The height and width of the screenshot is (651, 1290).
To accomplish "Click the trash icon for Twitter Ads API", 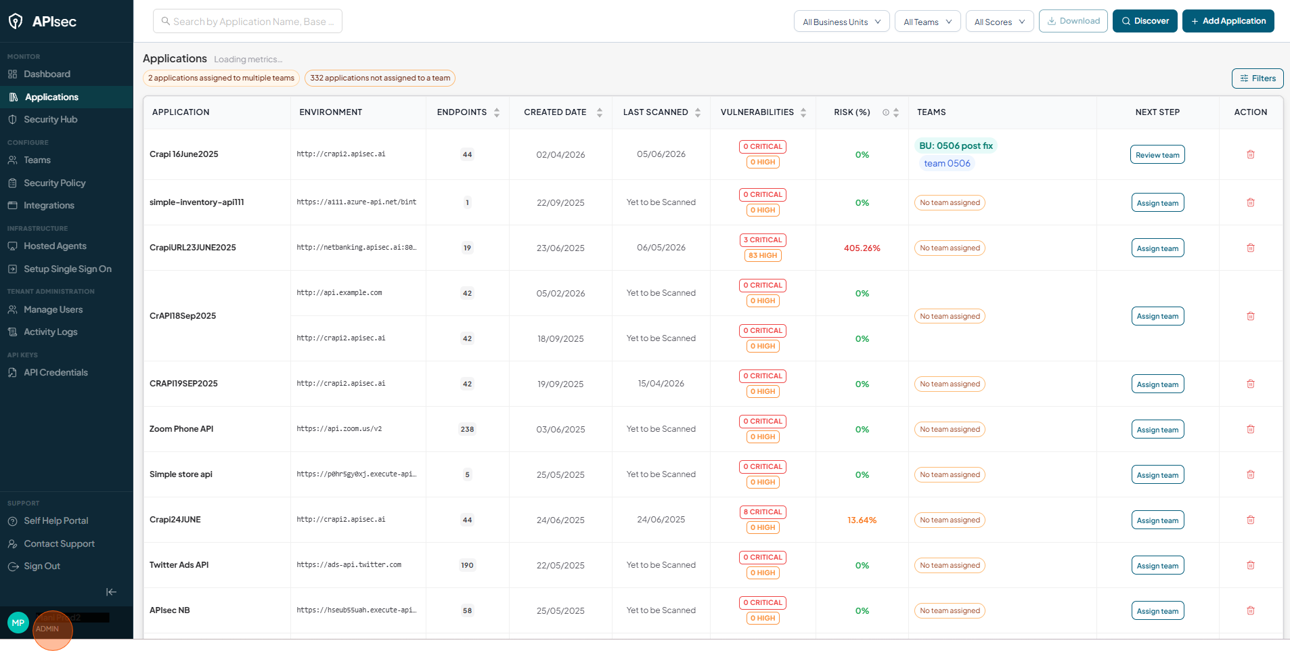I will click(x=1250, y=565).
